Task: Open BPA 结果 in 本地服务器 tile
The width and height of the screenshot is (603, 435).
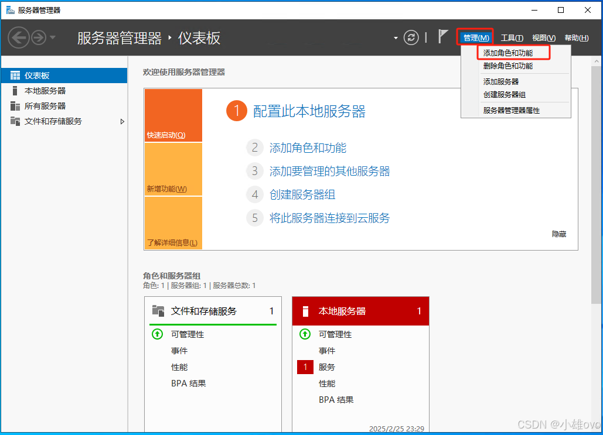Action: pyautogui.click(x=336, y=400)
